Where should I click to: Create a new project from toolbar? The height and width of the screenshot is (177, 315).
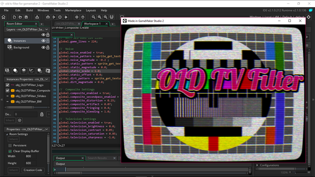tap(14, 17)
